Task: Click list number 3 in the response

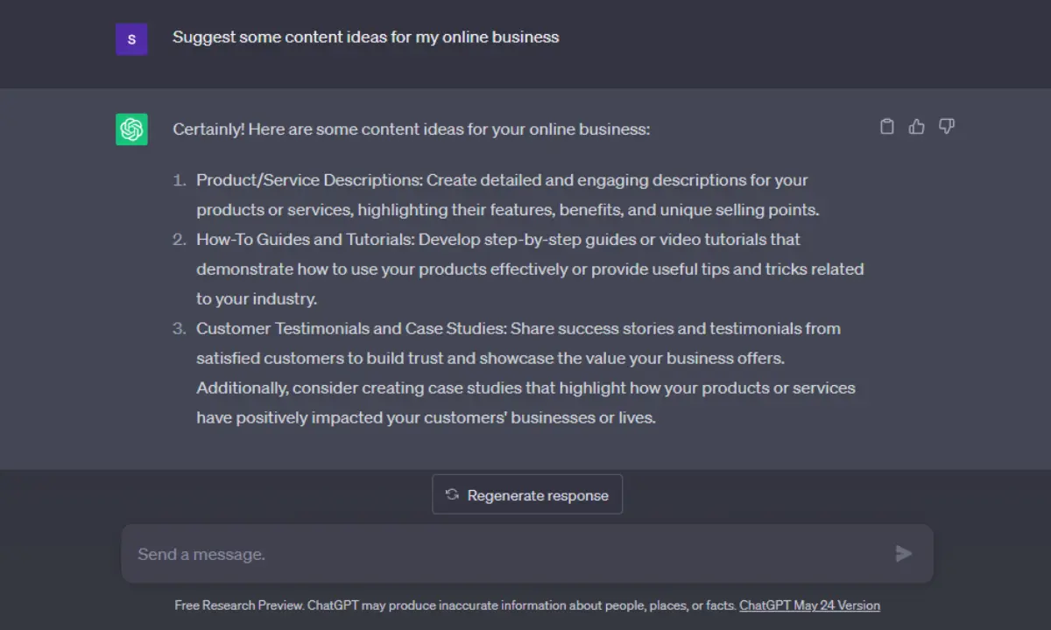Action: coord(179,329)
